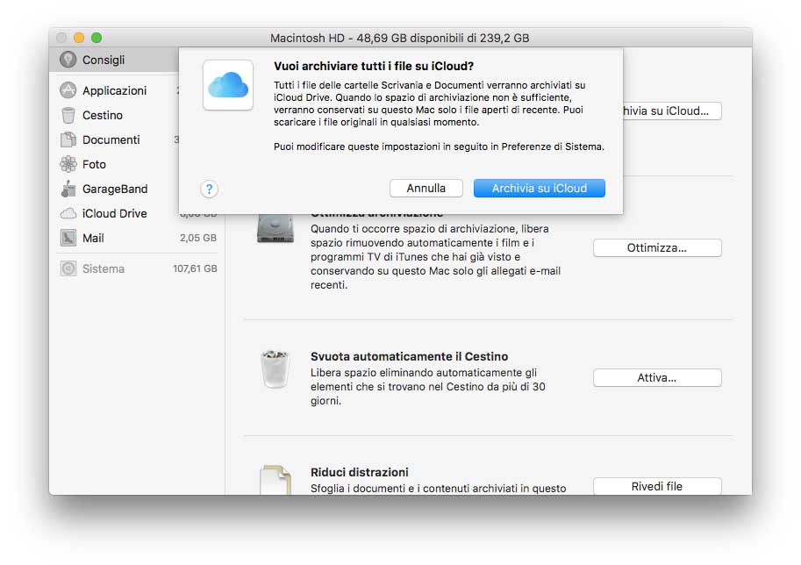The width and height of the screenshot is (801, 565).
Task: Click the Preferenze di Sistema note in dialog
Action: coord(439,147)
